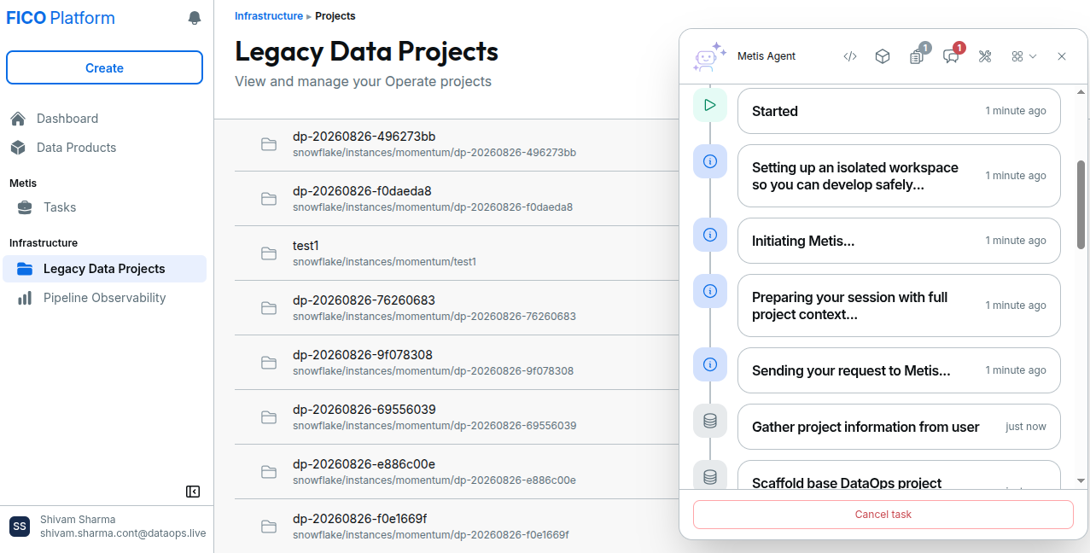The image size is (1090, 553).
Task: Open chat messages icon with red badge
Action: tap(951, 56)
